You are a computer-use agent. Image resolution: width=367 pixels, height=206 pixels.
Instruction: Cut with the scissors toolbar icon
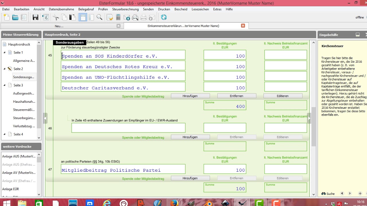56,17
